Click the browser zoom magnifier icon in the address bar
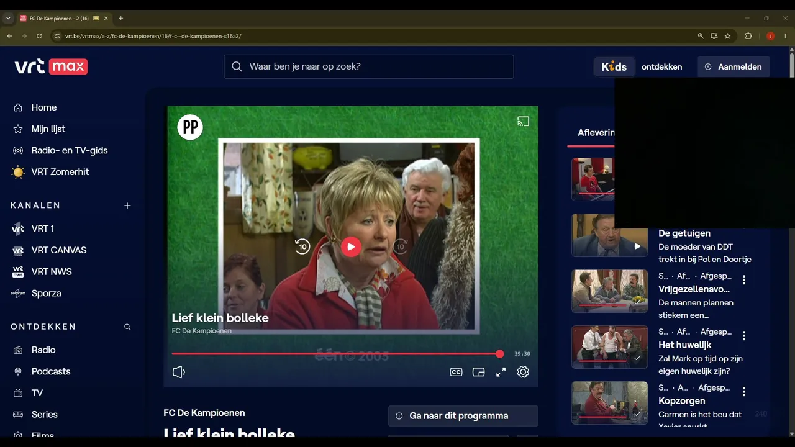 click(701, 36)
